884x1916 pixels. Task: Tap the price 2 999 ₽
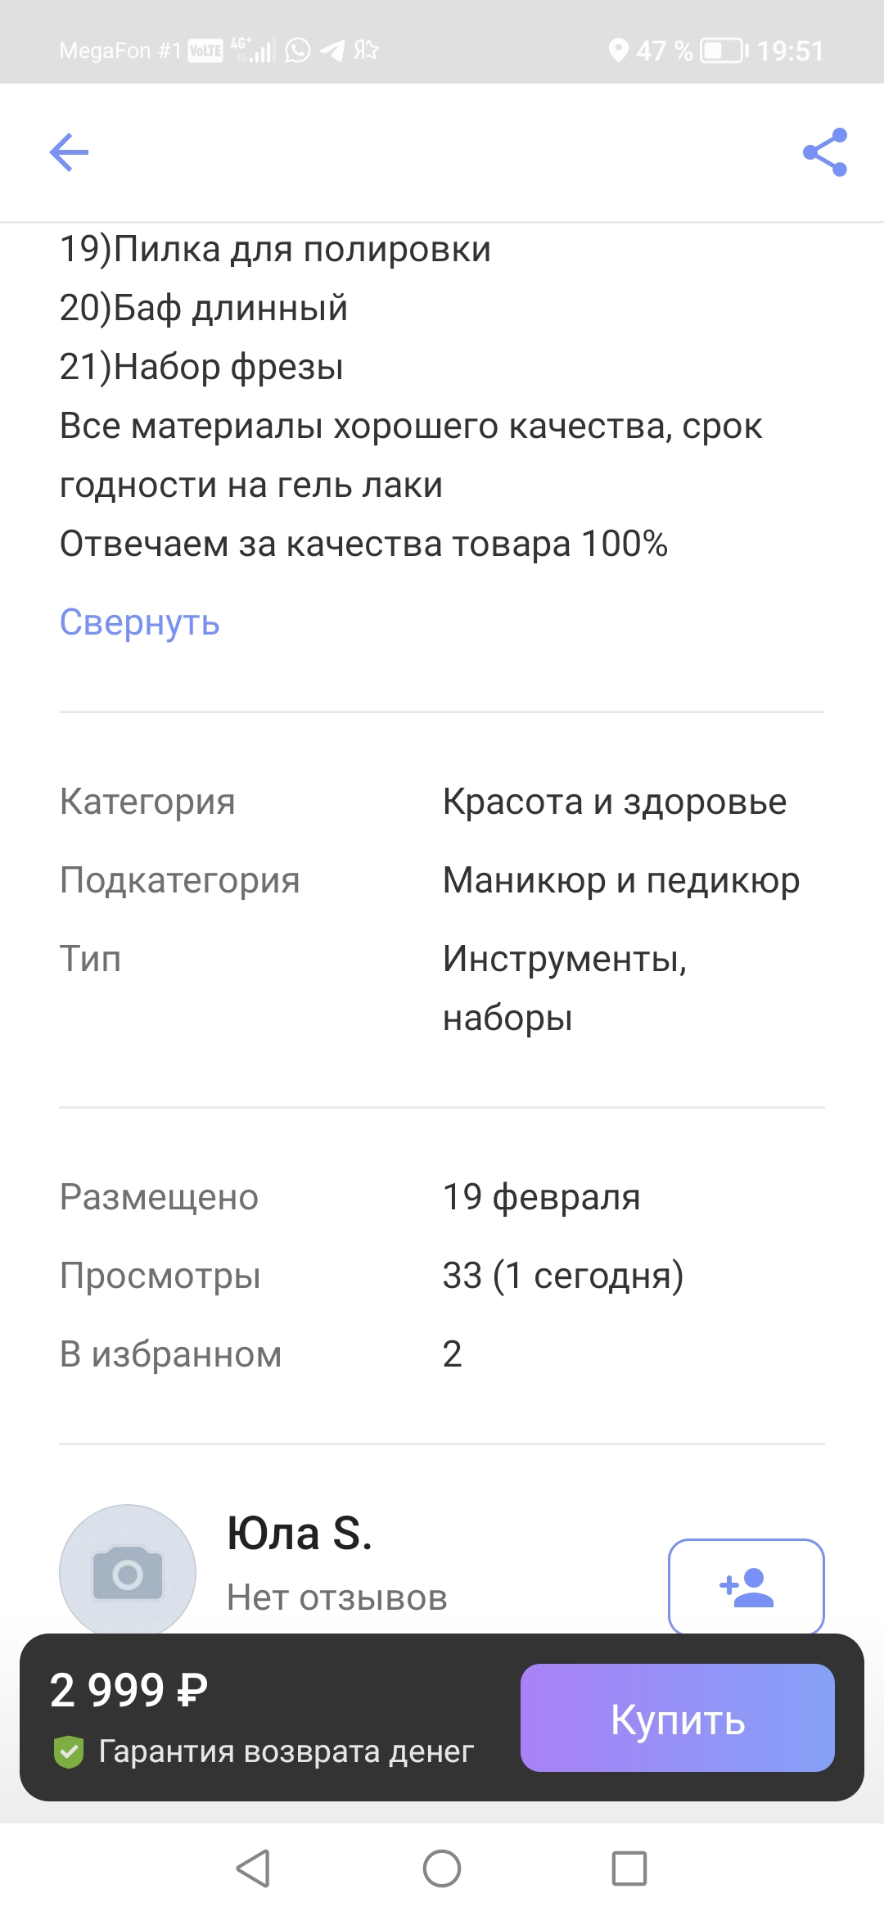pyautogui.click(x=129, y=1690)
